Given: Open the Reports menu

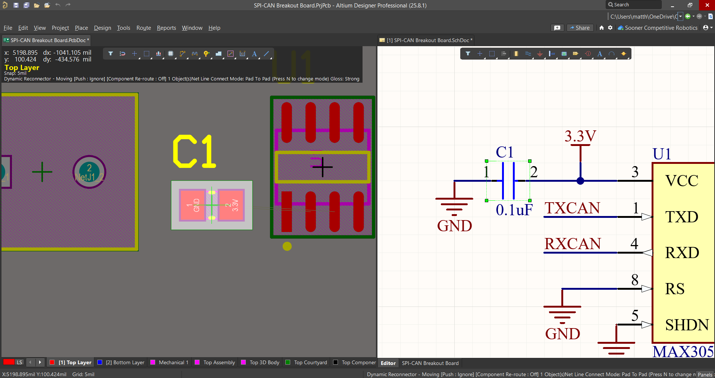Looking at the screenshot, I should (166, 28).
